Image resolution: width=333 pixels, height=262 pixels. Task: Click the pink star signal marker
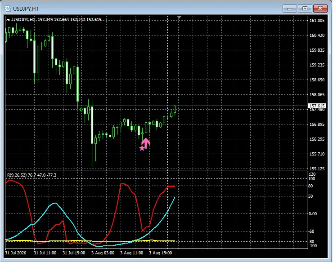(142, 148)
